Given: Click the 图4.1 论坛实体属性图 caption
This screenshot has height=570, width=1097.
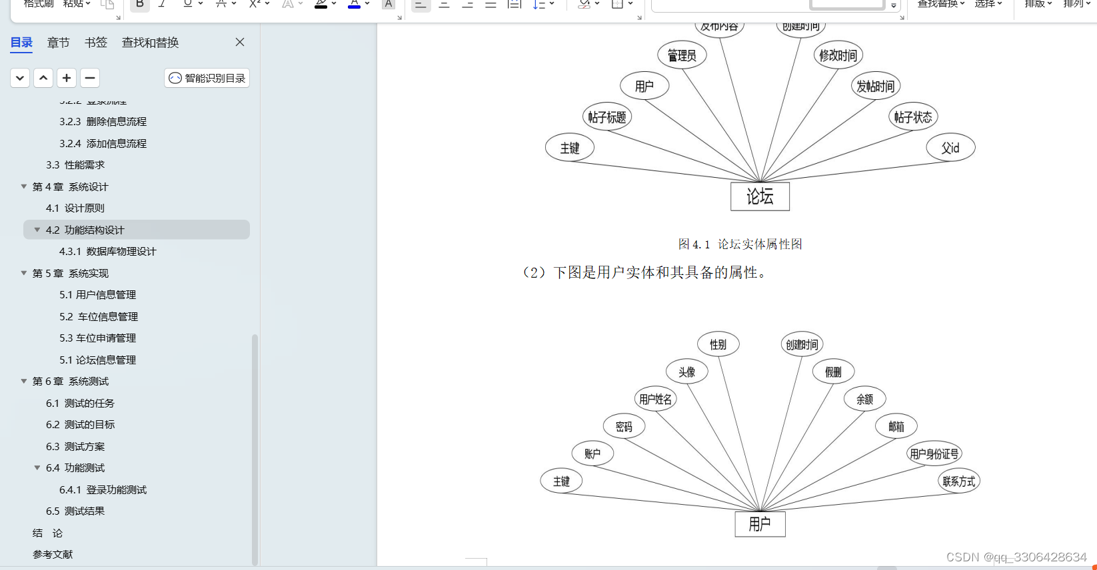Looking at the screenshot, I should click(740, 244).
